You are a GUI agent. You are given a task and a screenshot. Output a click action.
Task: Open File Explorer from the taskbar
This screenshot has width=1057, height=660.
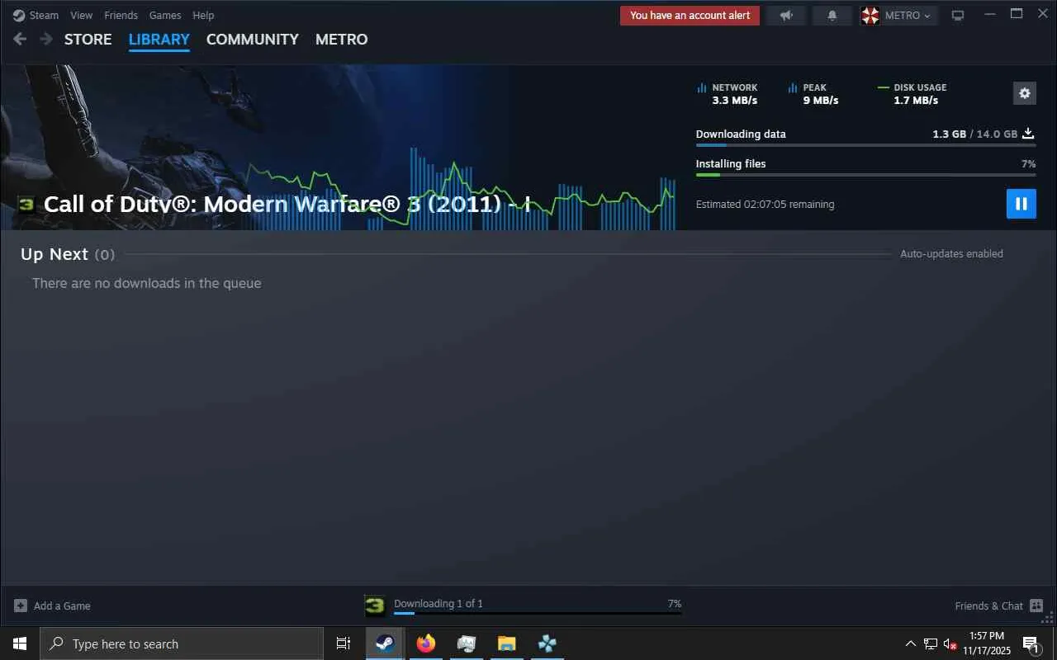(x=506, y=643)
